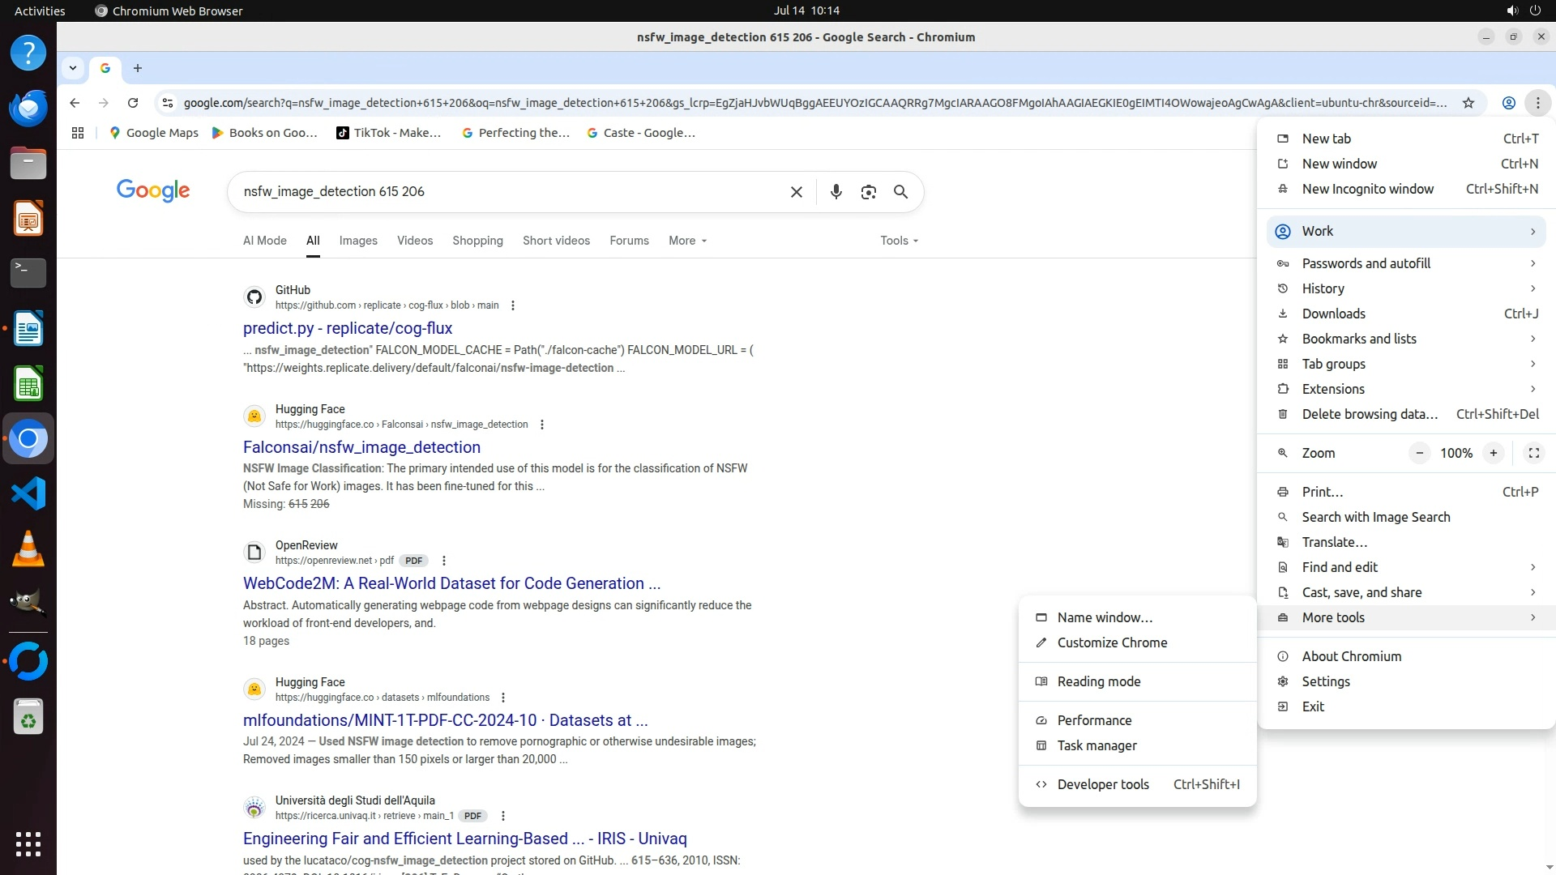
Task: Open site information icon in address bar
Action: [168, 103]
